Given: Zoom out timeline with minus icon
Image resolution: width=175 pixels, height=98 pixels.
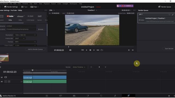Looking at the screenshot, I should [91, 67].
